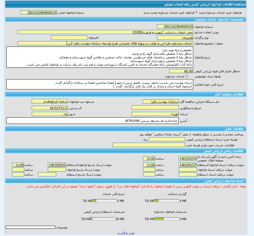Enable the 'اسناد خزانه اسلامی' payment checkbox
The height and width of the screenshot is (236, 254).
click(244, 134)
